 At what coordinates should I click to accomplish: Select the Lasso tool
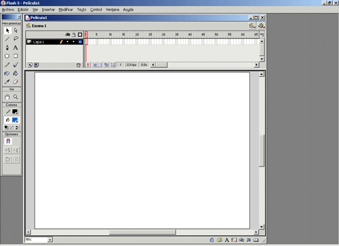tap(16, 39)
